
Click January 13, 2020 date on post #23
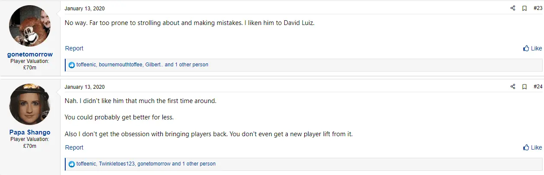coord(85,8)
